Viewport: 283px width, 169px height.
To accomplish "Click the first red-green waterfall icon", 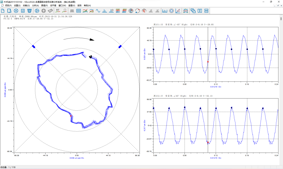I will tap(118, 11).
